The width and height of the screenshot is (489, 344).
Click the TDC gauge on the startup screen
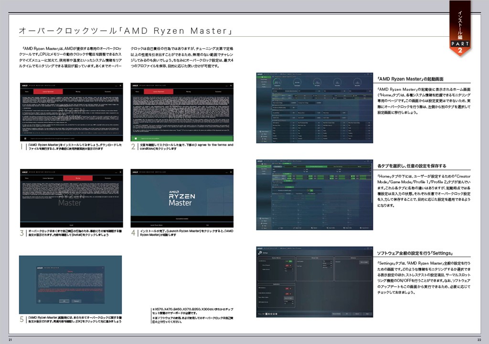[338, 82]
